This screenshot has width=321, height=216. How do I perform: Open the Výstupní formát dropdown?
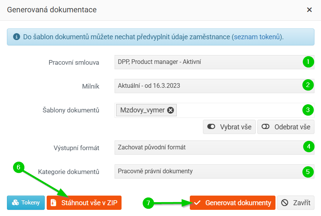point(208,147)
